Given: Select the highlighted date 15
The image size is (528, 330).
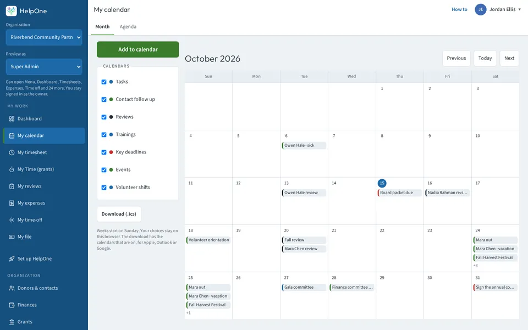Looking at the screenshot, I should [x=382, y=183].
